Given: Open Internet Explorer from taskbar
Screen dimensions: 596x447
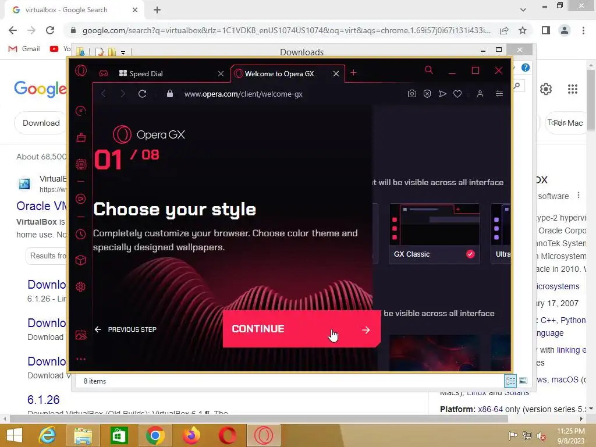Looking at the screenshot, I should [47, 435].
